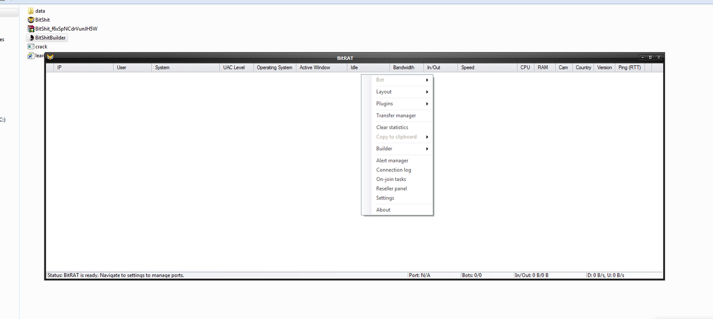Click the Active Window column header
This screenshot has height=319, width=713.
tap(322, 67)
